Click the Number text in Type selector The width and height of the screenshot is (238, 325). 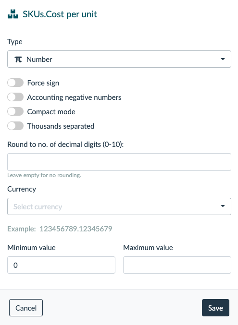point(39,60)
